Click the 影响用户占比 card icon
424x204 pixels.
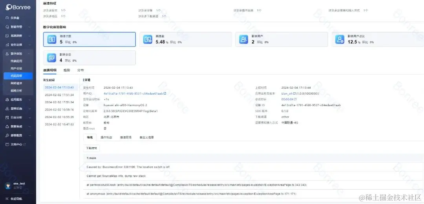tap(340, 39)
